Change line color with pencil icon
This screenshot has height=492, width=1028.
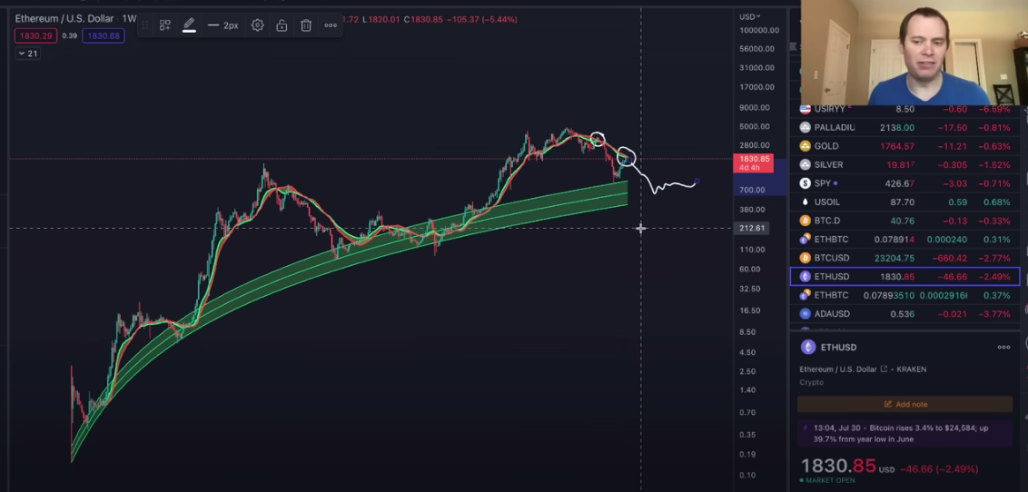coord(189,25)
